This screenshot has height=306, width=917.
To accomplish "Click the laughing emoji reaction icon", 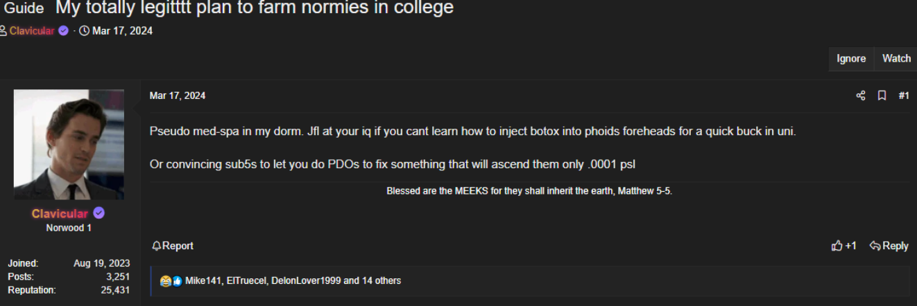I will 165,281.
